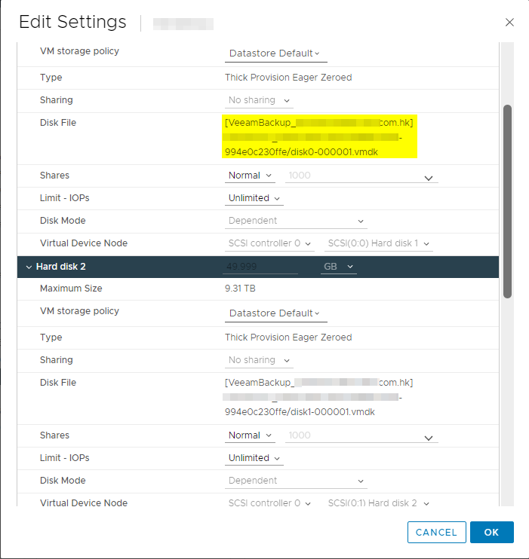529x559 pixels.
Task: Open SCSI controller 0 dropdown for Hard disk 1
Action: click(x=270, y=243)
